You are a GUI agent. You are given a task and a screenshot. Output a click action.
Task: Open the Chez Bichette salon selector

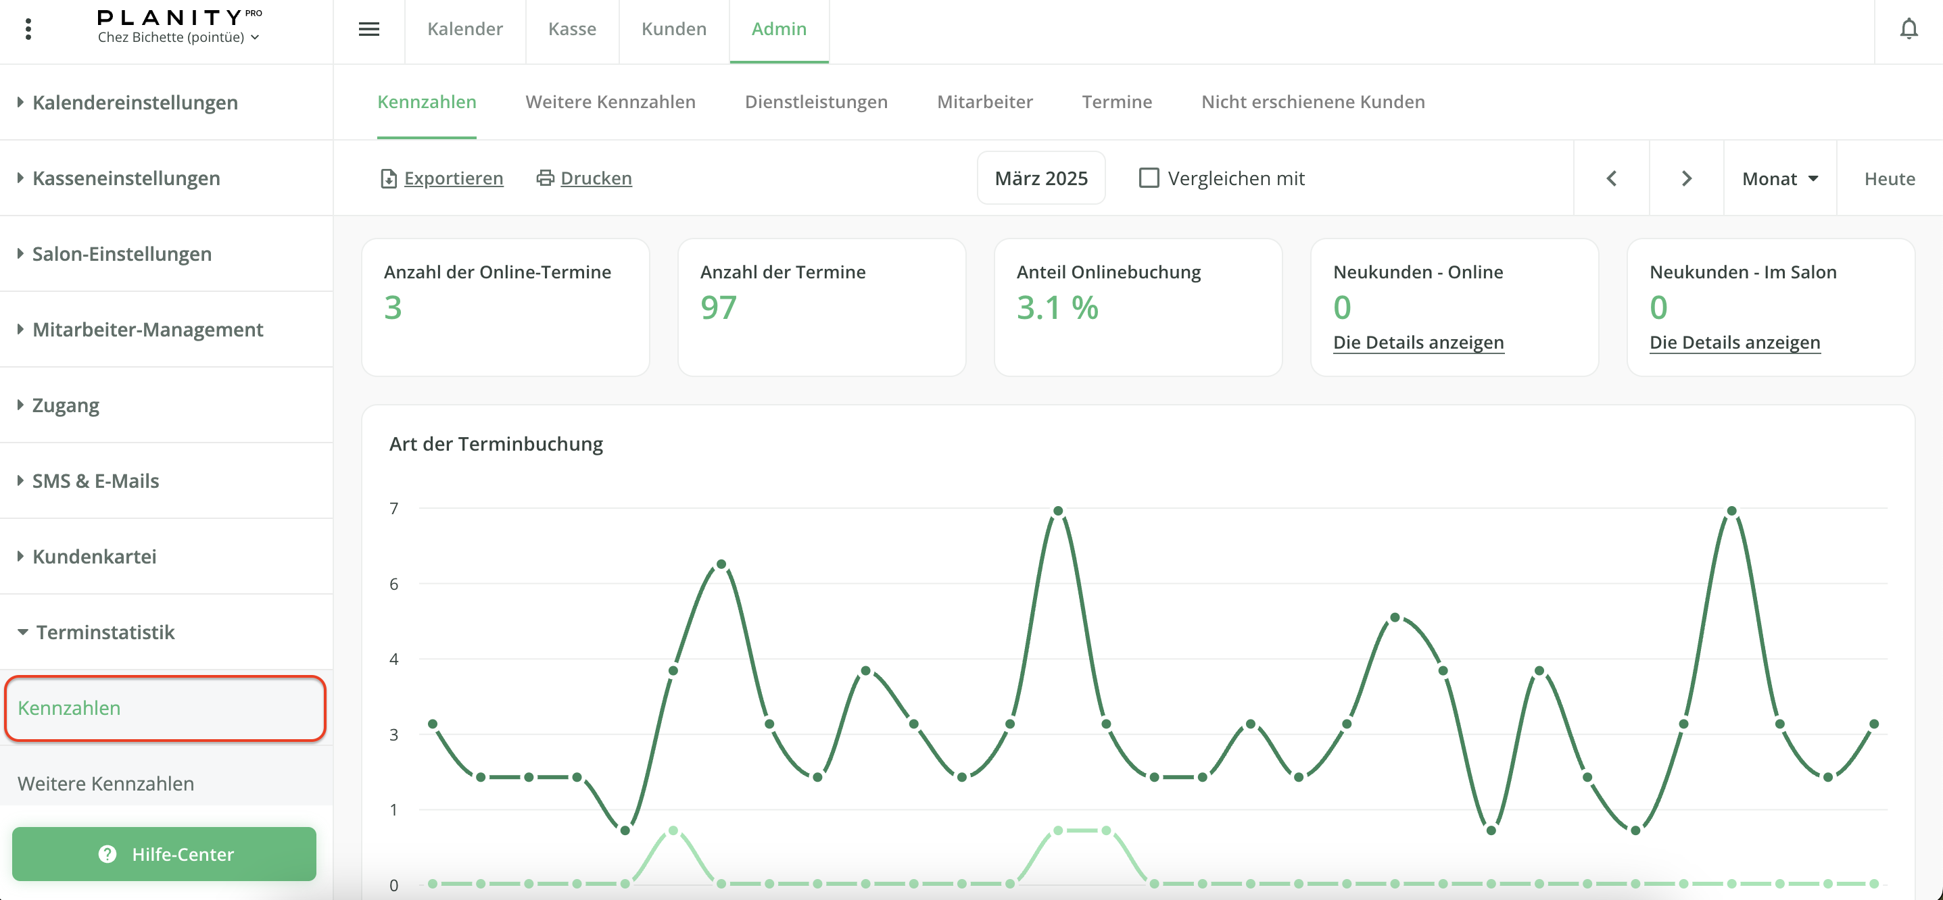click(178, 38)
